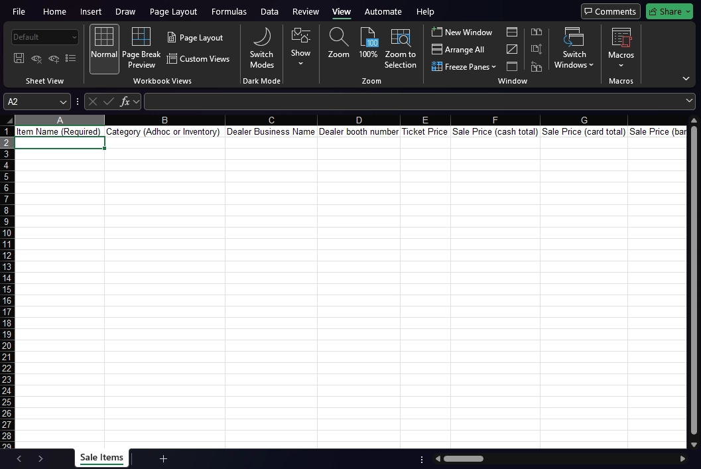Screen dimensions: 701x469
Task: Click the Split window icon
Action: (x=512, y=33)
